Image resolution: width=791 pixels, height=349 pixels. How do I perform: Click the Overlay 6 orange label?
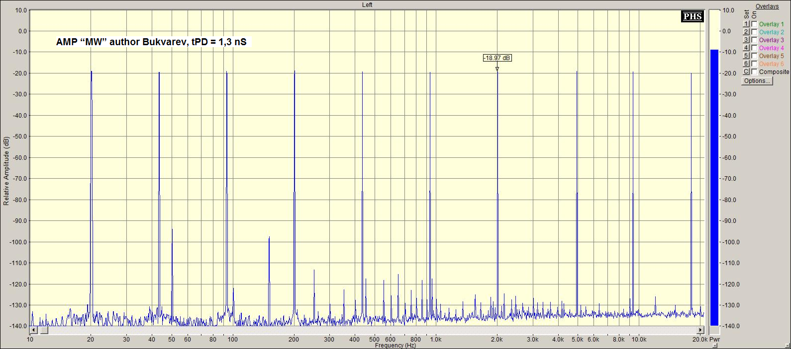(771, 64)
